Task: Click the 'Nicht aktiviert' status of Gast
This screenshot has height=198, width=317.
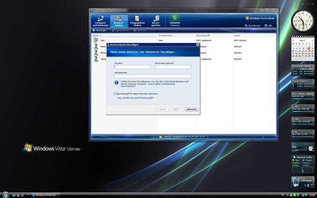Action: tap(240, 41)
